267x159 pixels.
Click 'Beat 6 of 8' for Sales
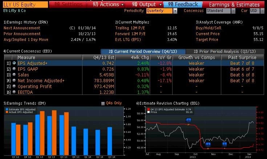click(242, 75)
